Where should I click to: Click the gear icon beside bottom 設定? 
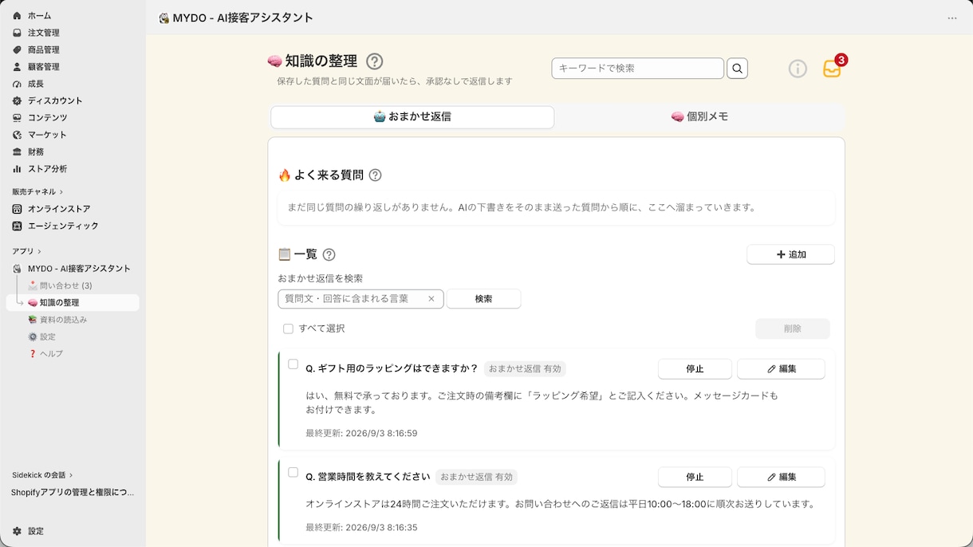pyautogui.click(x=17, y=531)
